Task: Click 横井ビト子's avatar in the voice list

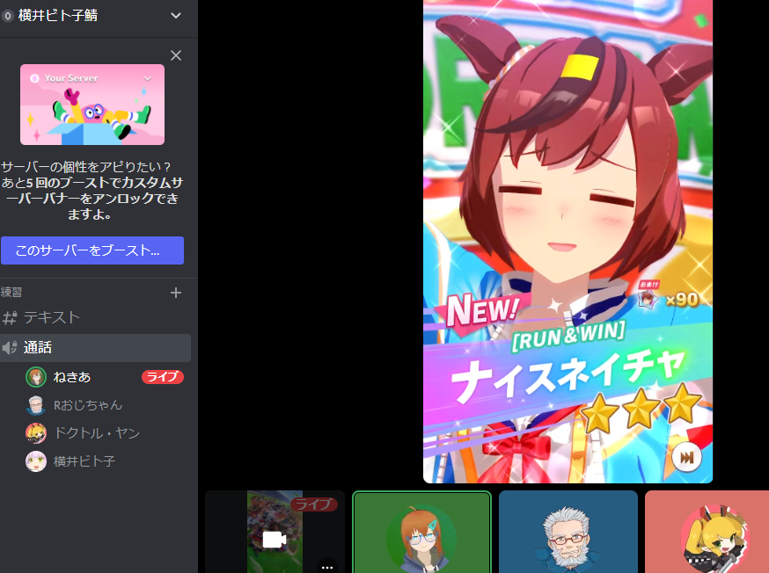Action: (x=36, y=461)
